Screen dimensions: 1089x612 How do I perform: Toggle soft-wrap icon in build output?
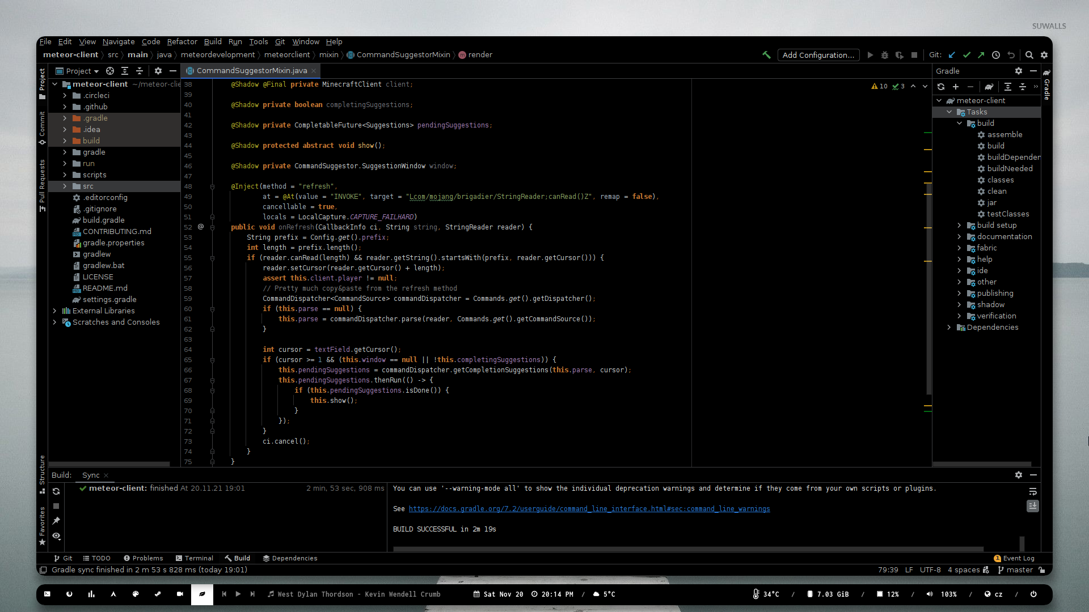(1033, 491)
